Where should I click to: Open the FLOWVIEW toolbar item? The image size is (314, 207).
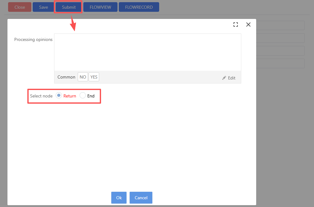[x=100, y=7]
